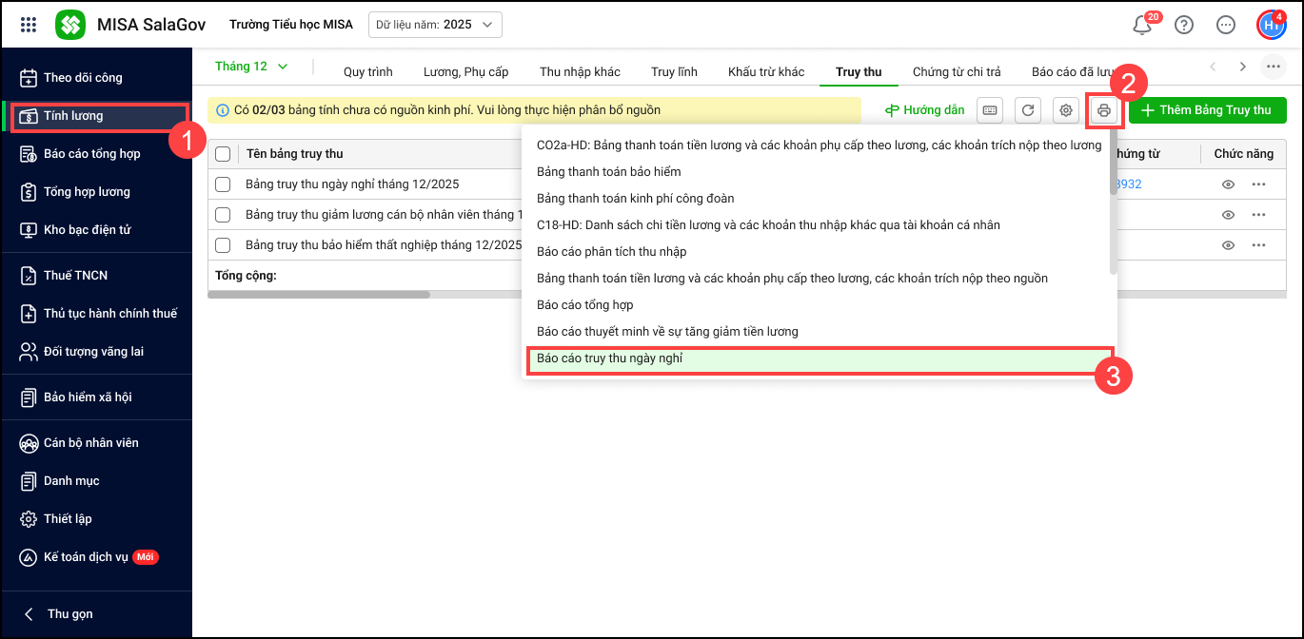The height and width of the screenshot is (639, 1304).
Task: Click the printer icon in toolbar
Action: (1104, 110)
